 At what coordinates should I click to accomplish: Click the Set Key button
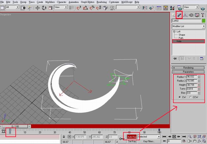132,141
